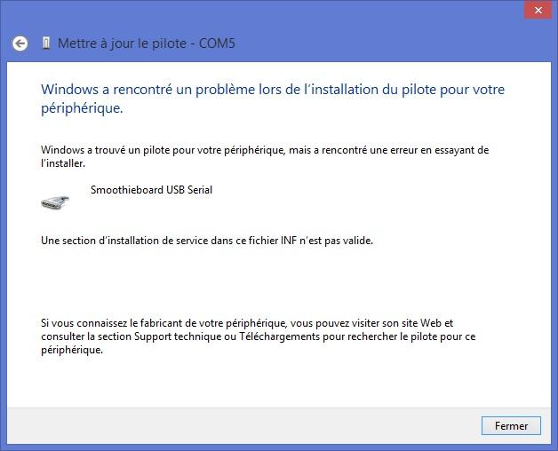Click the l'installer text line
This screenshot has width=558, height=451.
[x=63, y=163]
